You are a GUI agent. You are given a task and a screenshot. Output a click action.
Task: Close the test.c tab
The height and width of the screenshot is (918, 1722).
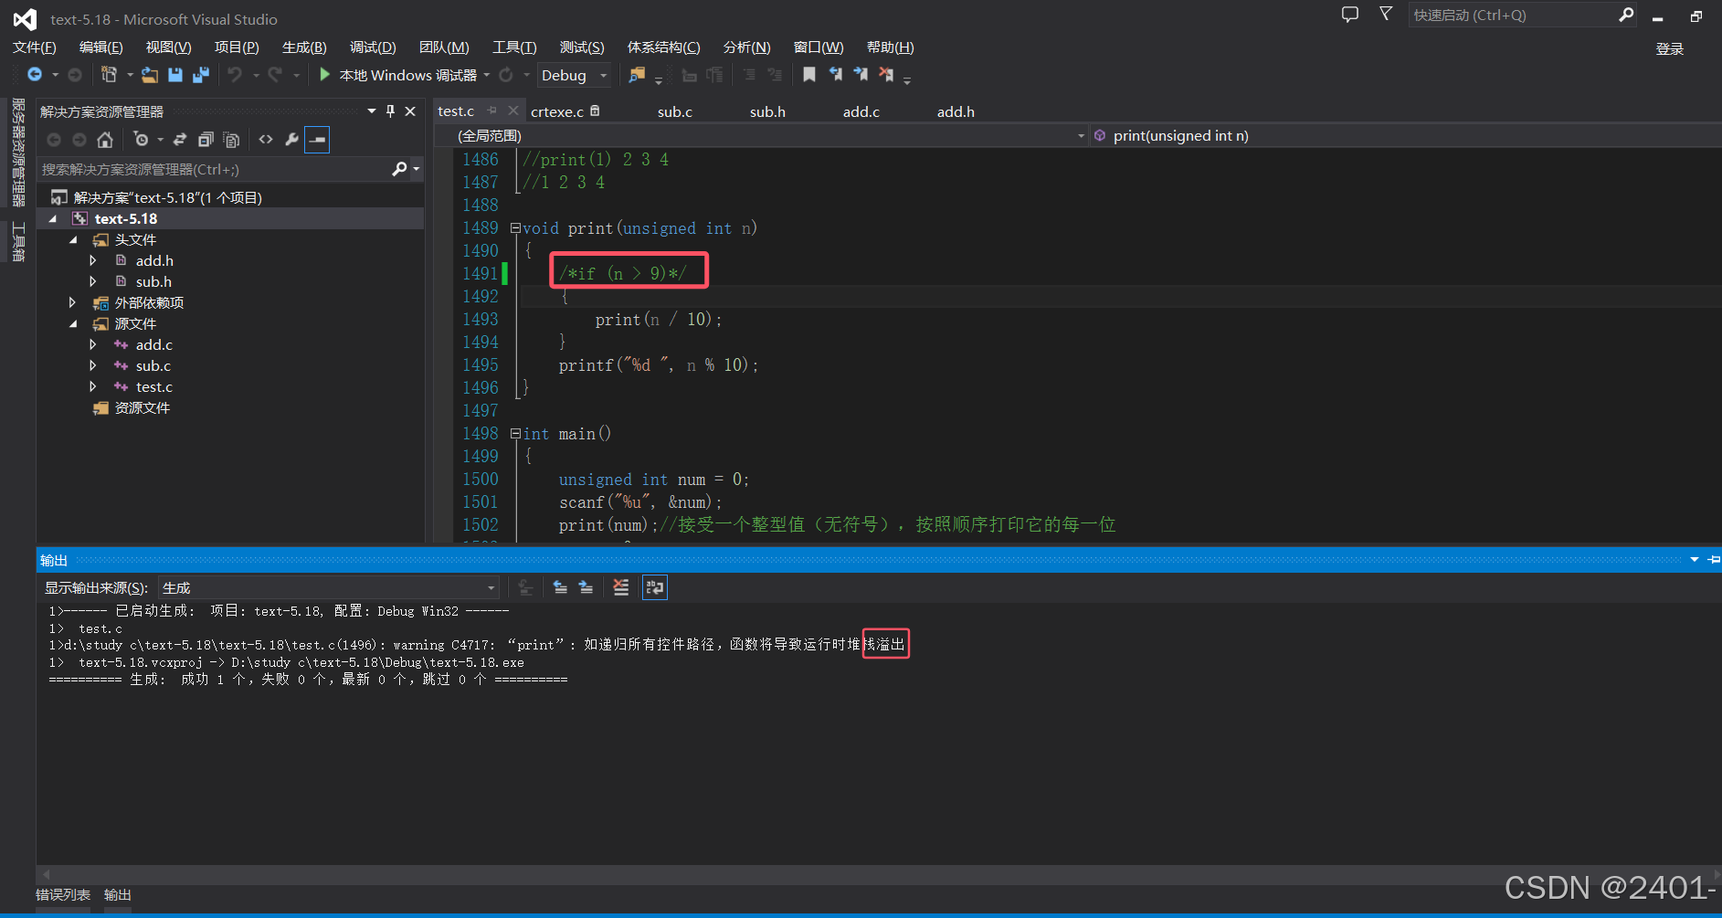513,111
